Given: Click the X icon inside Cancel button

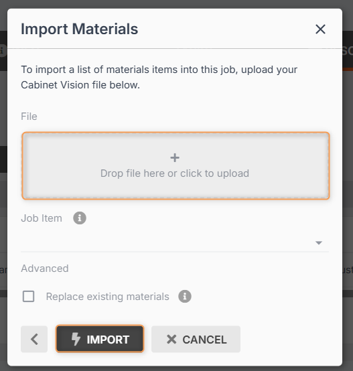Looking at the screenshot, I should click(x=171, y=340).
